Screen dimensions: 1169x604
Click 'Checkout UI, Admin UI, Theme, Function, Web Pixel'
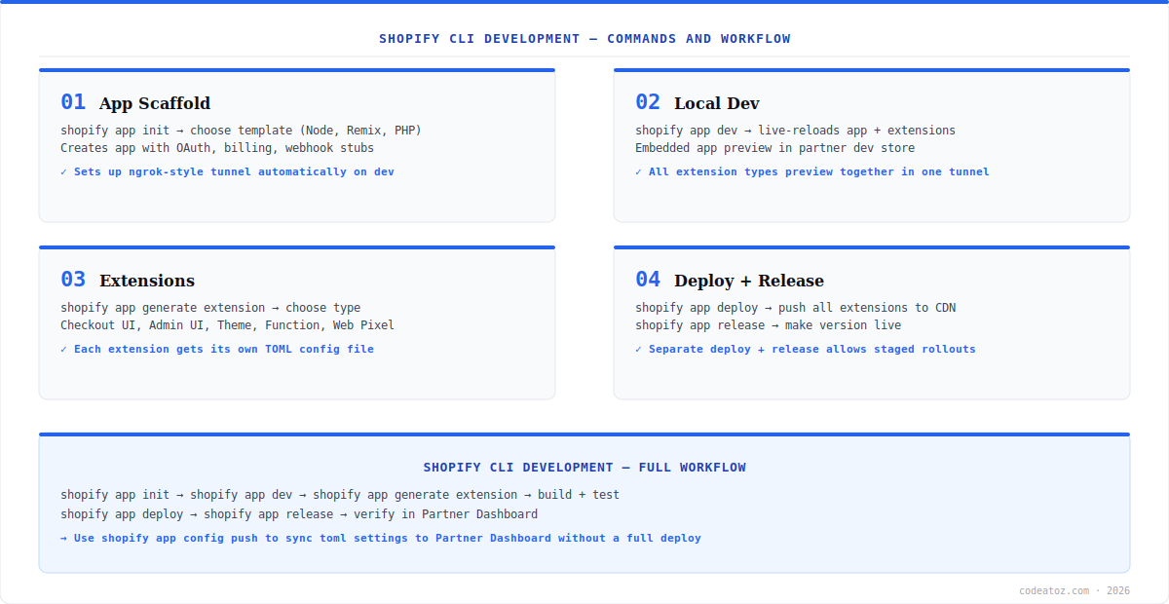click(227, 325)
